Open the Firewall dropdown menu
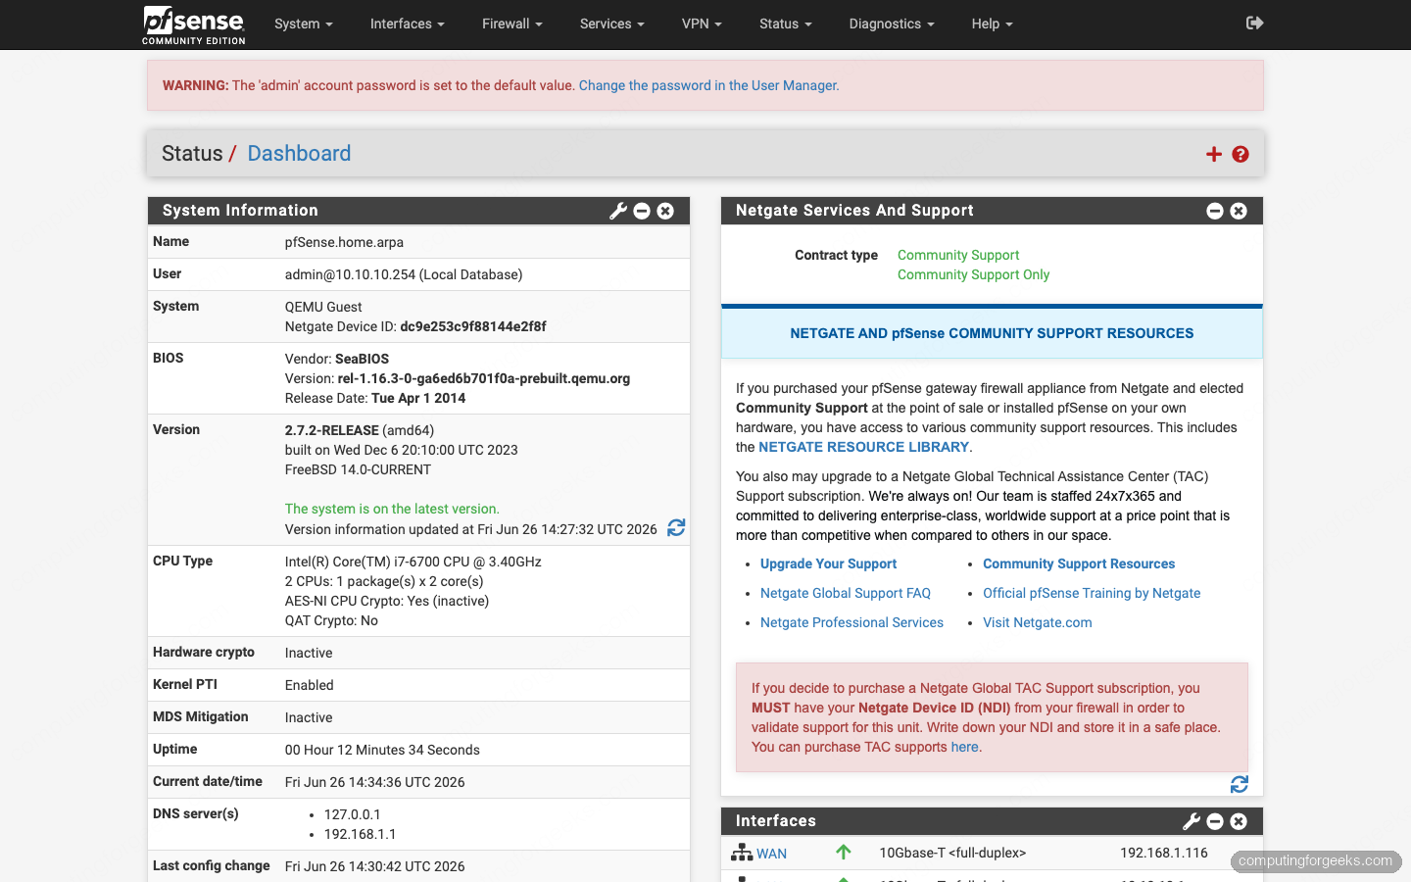1411x882 pixels. pos(512,24)
